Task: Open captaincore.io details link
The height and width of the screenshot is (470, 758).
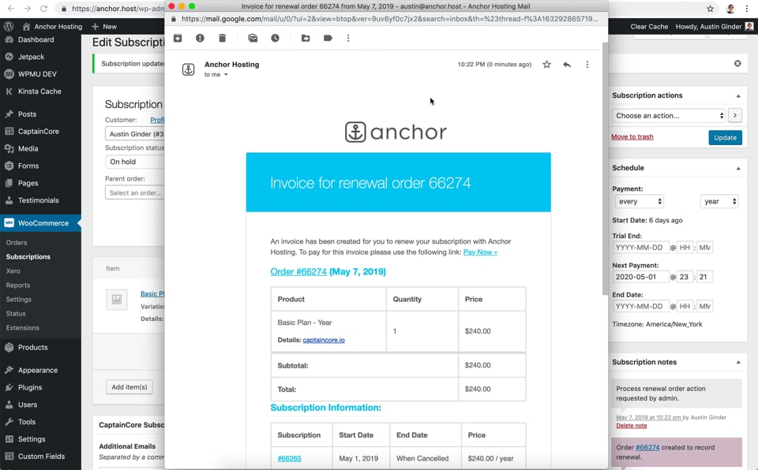Action: (324, 340)
